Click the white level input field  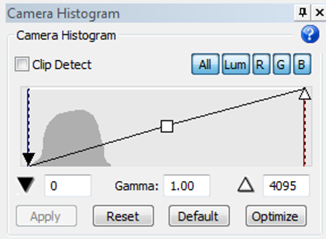tap(286, 186)
